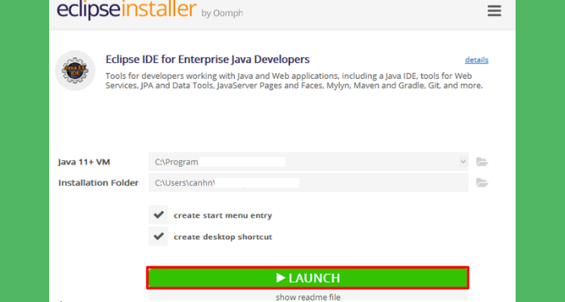Click the by Oomph text

click(x=222, y=14)
